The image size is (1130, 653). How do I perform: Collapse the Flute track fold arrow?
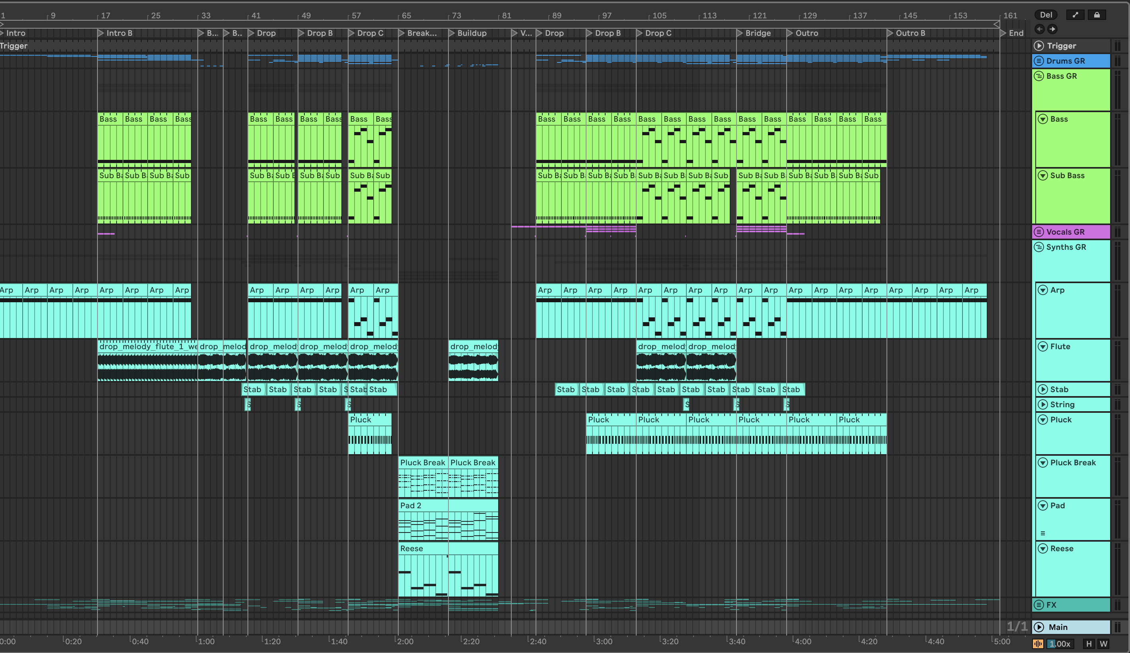pos(1043,347)
